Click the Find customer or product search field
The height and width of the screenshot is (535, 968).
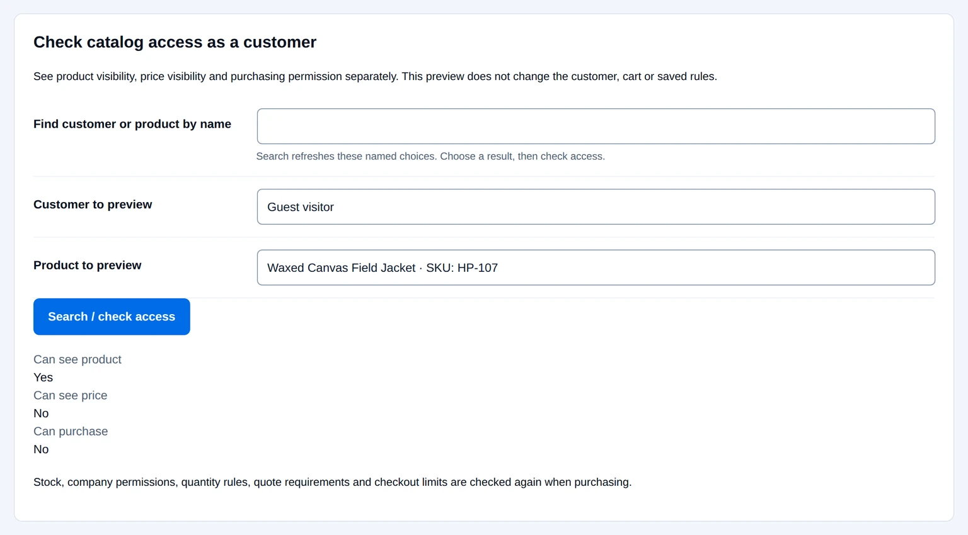(596, 126)
